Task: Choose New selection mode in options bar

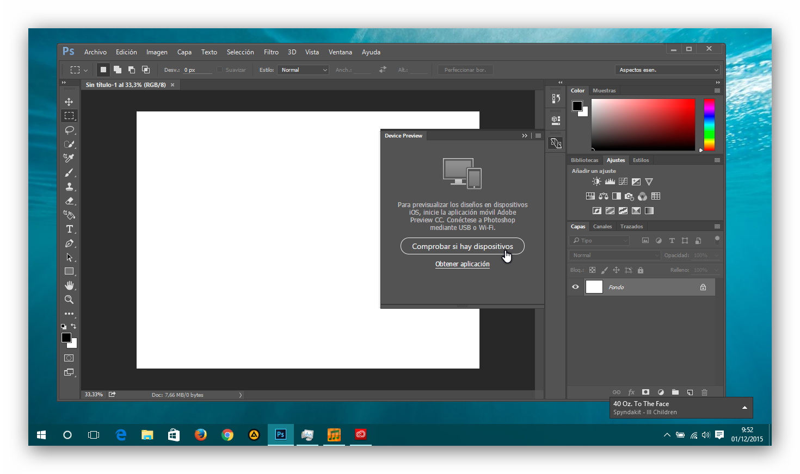Action: click(x=103, y=70)
